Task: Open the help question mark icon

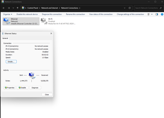Action: coord(162,14)
